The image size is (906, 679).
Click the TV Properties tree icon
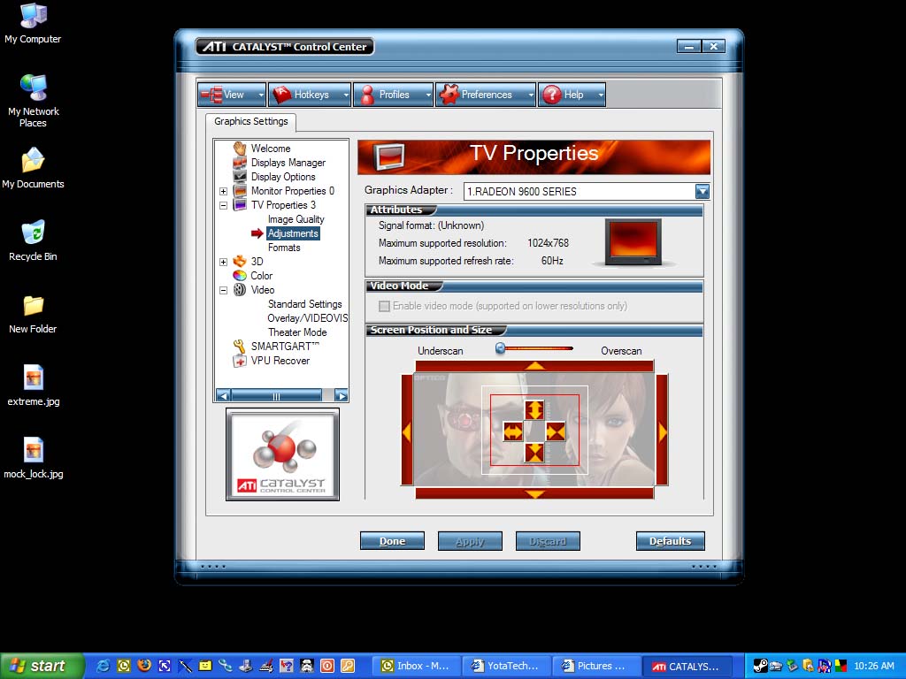click(239, 205)
